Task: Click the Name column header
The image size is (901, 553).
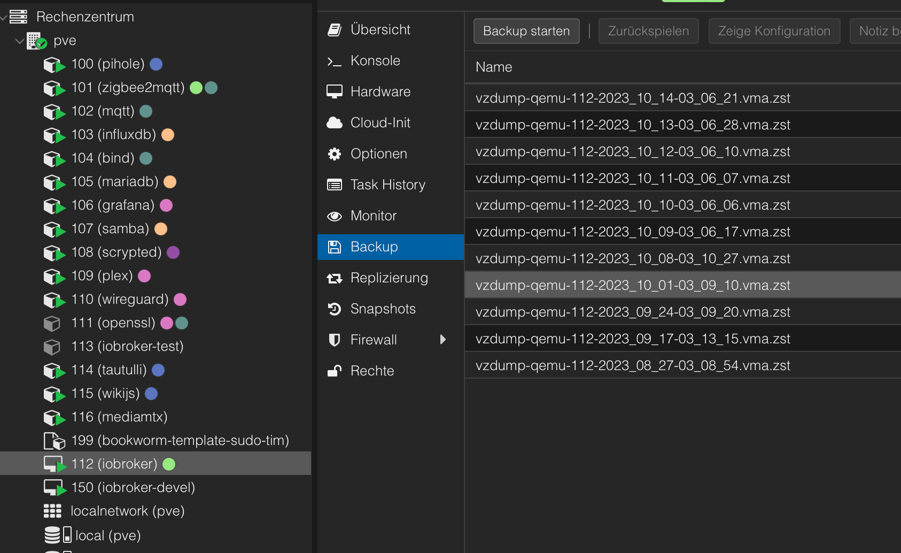Action: [494, 67]
